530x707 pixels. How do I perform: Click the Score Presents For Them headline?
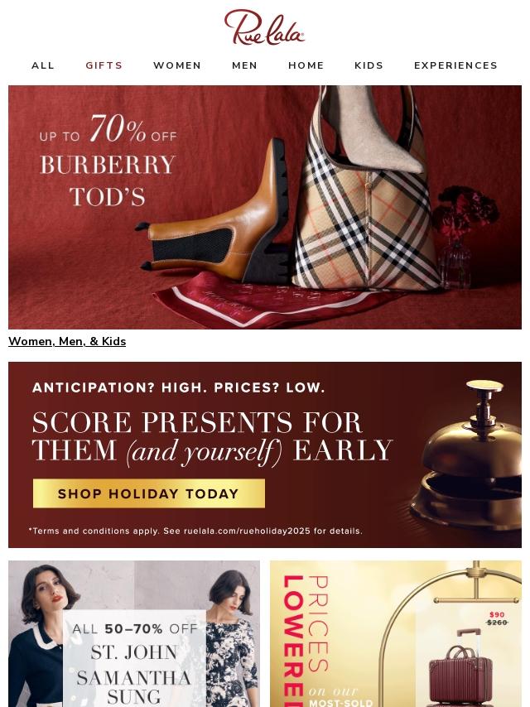pyautogui.click(x=212, y=436)
